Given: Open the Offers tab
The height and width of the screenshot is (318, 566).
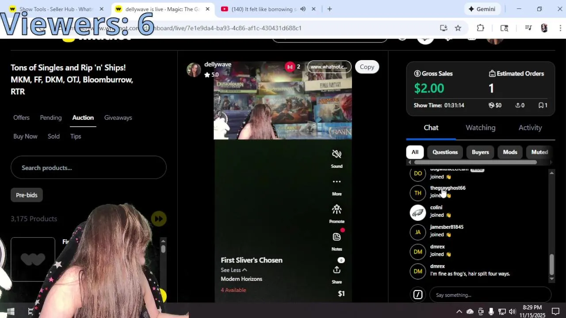Looking at the screenshot, I should point(21,117).
